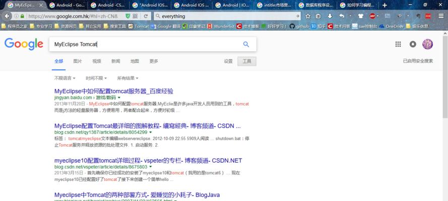
Task: Open the red three-dots extension icon
Action: [x=428, y=16]
